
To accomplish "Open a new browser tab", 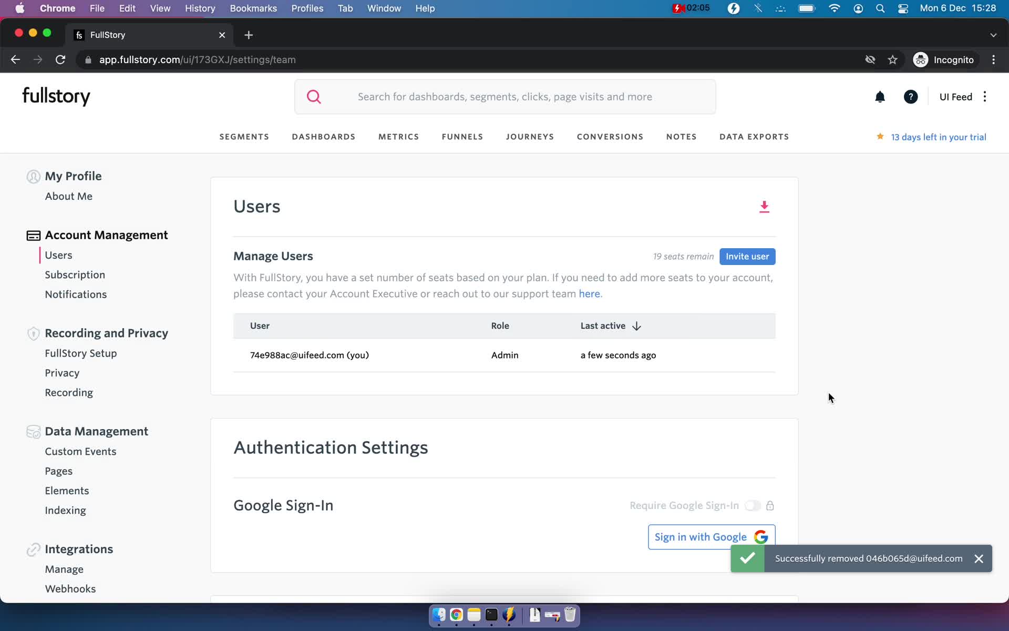I will point(249,35).
